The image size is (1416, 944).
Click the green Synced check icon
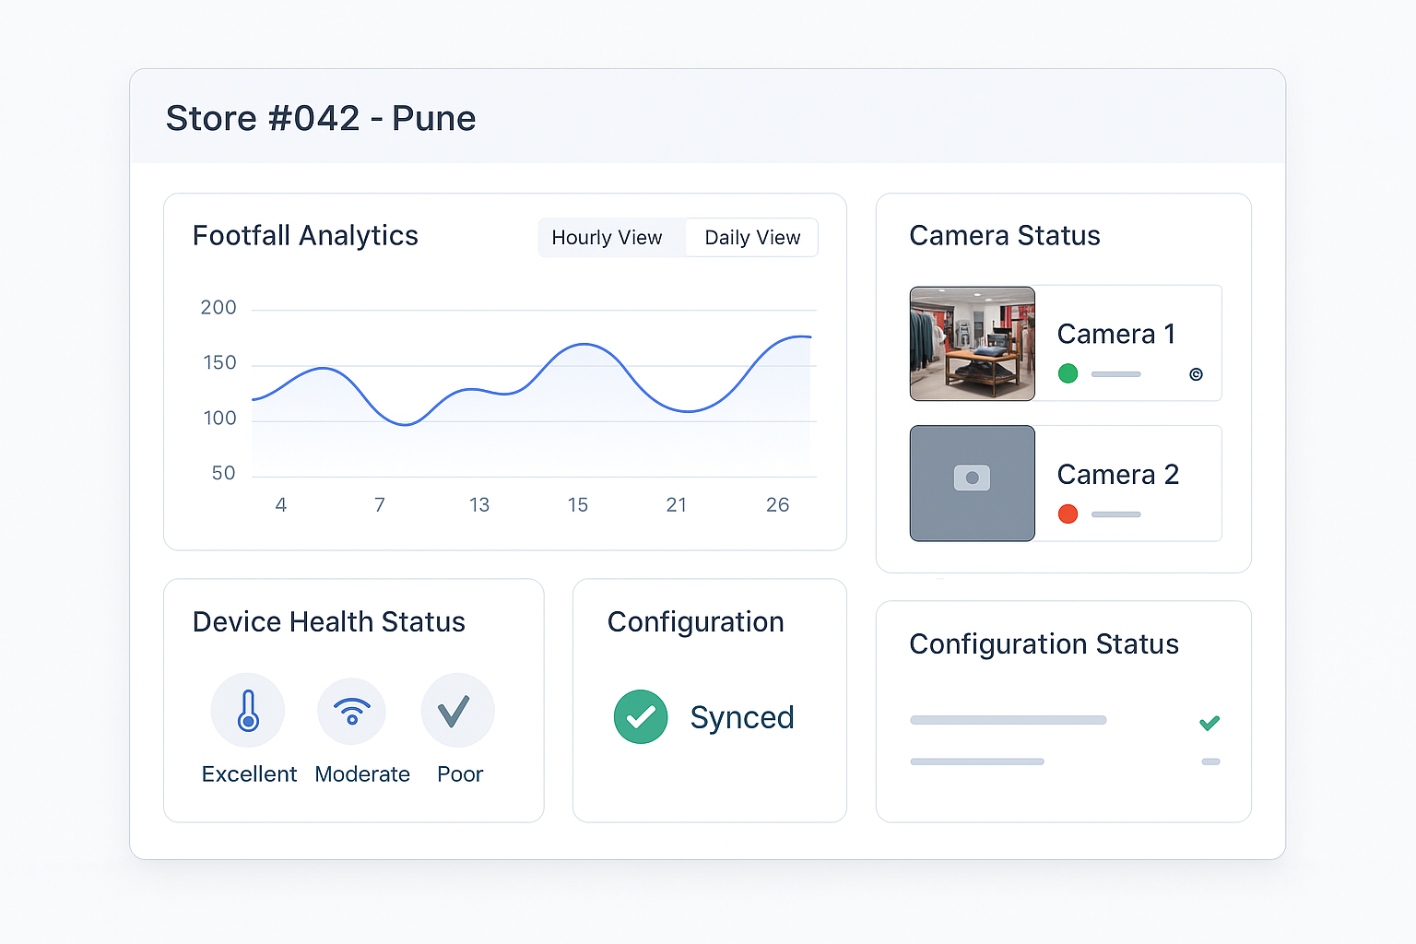(x=641, y=716)
